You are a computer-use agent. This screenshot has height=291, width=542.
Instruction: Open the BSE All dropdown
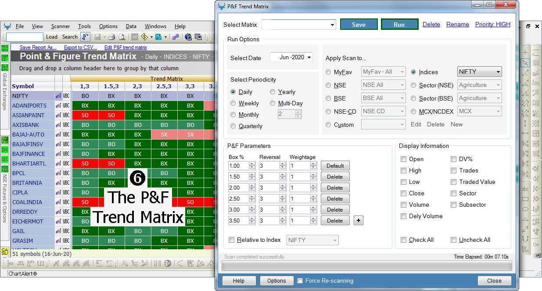(x=383, y=98)
